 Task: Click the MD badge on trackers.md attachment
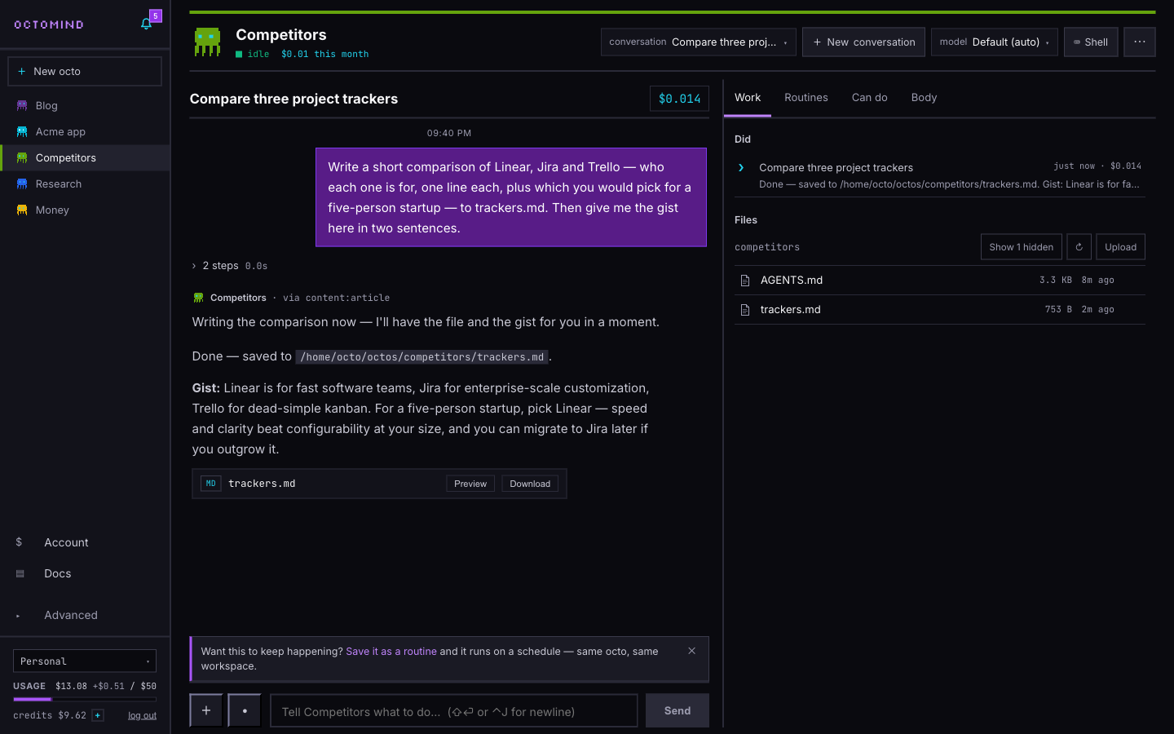click(x=210, y=484)
